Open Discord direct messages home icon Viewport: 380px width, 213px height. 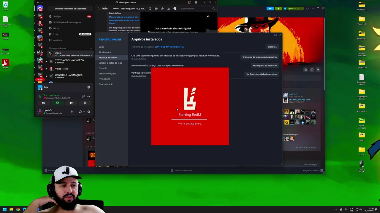[x=40, y=9]
